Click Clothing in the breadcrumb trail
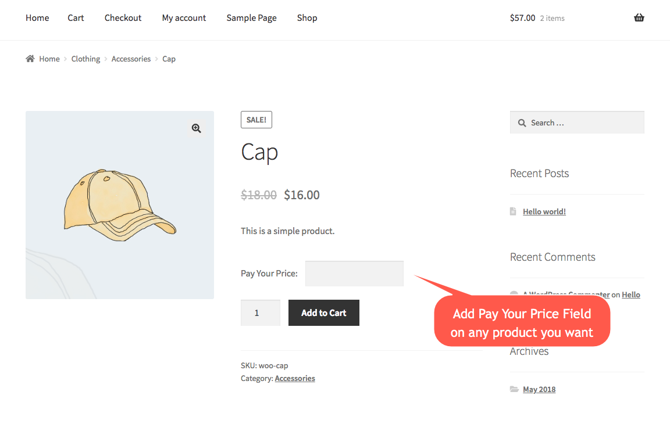Viewport: 670px width, 424px height. click(85, 59)
